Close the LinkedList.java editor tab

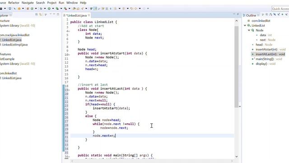[89, 15]
